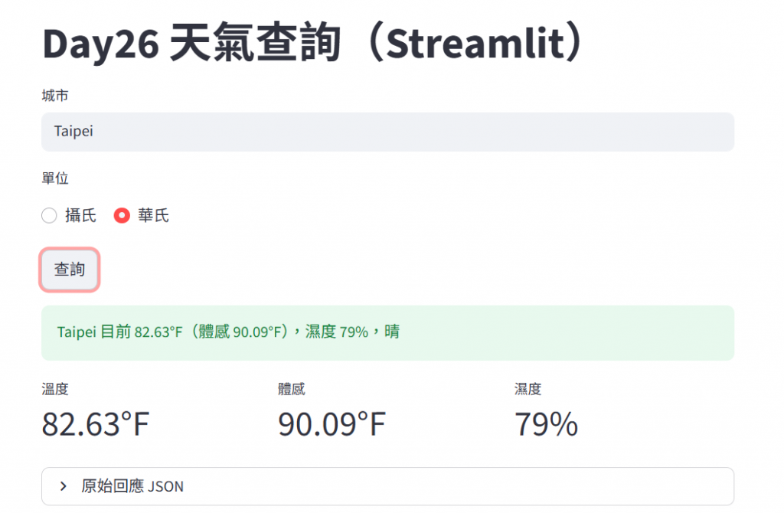Click the 華氏 option label text
The height and width of the screenshot is (513, 784).
pyautogui.click(x=153, y=215)
